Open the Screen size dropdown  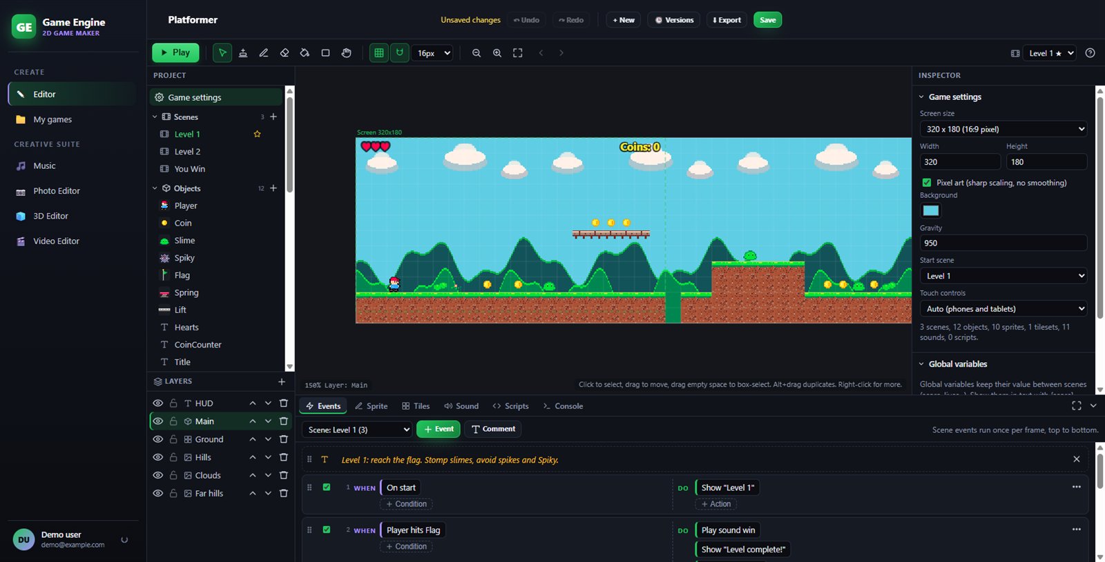click(1003, 129)
